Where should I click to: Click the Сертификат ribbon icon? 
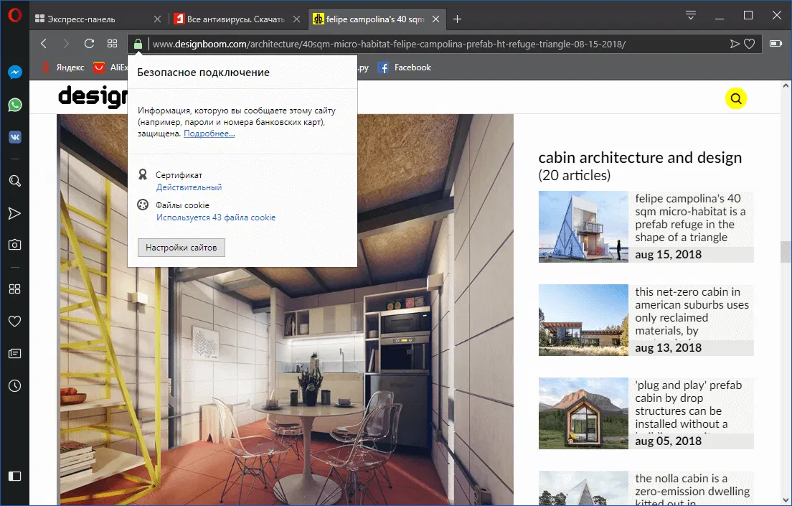pos(143,175)
